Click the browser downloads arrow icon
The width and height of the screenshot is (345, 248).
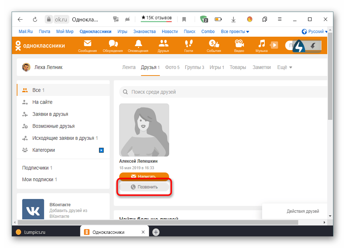pyautogui.click(x=234, y=20)
